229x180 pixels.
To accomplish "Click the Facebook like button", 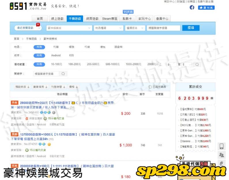I will tap(206, 7).
